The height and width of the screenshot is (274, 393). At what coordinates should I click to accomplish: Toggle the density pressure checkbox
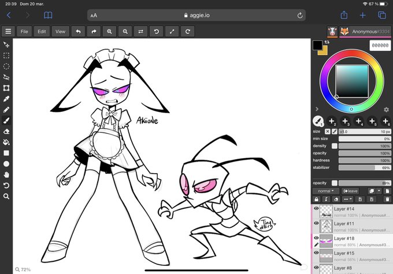[335, 146]
